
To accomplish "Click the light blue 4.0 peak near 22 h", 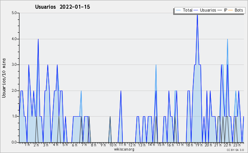I will click(x=227, y=40).
